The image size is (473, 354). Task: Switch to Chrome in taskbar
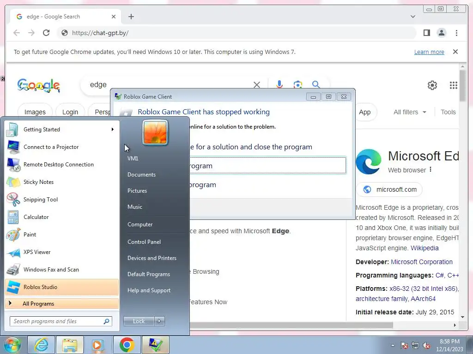pos(127,345)
